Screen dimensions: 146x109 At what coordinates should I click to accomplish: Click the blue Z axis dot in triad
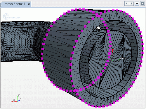(x=19, y=101)
